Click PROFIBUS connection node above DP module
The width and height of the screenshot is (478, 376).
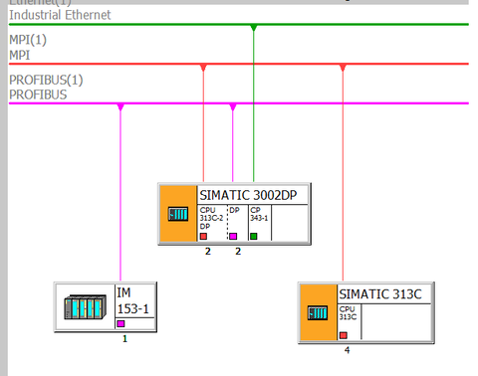(233, 107)
